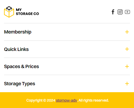
Task: Click the copyright © symbol in footer
Action: [x=44, y=100]
